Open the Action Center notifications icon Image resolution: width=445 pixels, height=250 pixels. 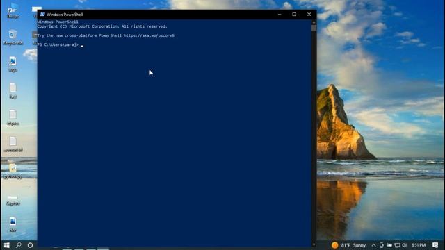(435, 245)
